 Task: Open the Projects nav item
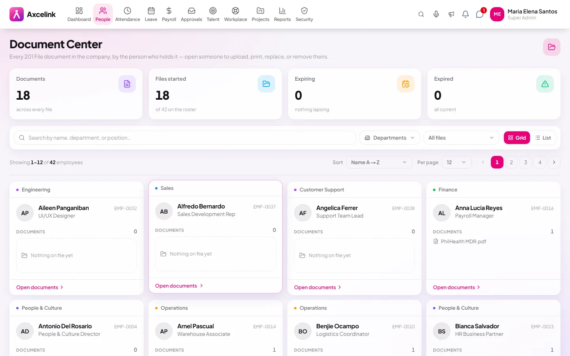point(260,14)
